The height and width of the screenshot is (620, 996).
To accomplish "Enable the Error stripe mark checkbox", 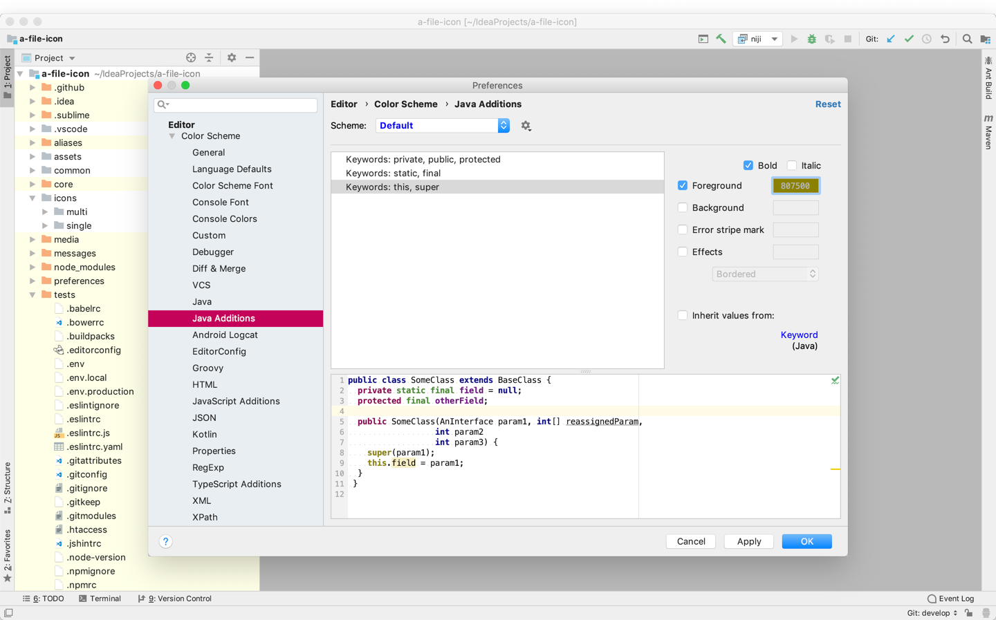I will pyautogui.click(x=683, y=229).
